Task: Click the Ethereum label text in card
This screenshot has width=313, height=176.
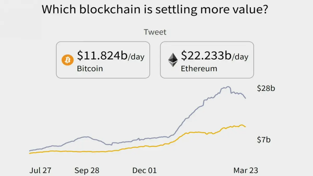Action: point(199,69)
